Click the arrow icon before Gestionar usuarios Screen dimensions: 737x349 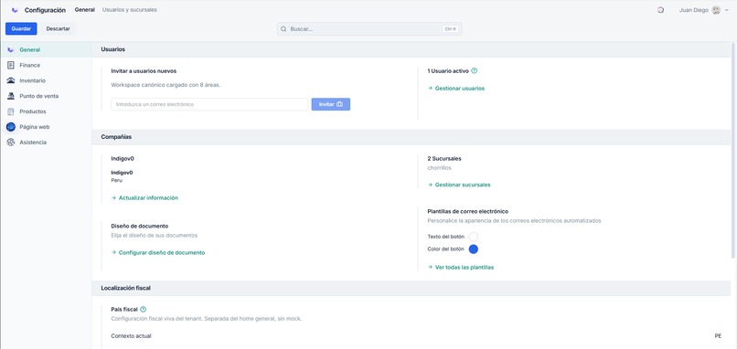point(430,89)
